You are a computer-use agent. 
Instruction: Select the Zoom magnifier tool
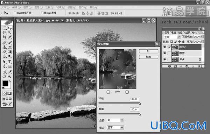click(x=10, y=76)
